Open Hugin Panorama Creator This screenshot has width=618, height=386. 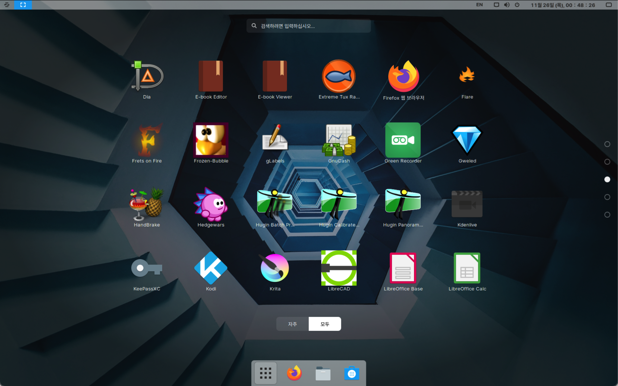click(x=403, y=208)
